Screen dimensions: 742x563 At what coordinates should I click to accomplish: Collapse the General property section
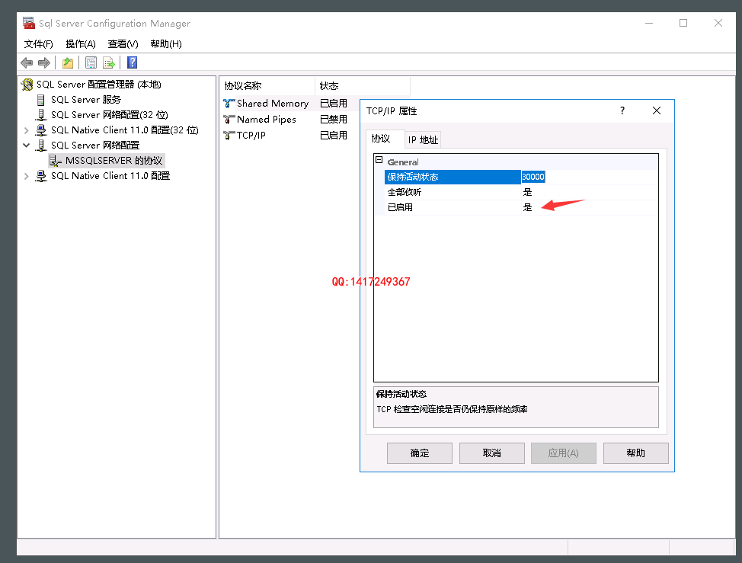coord(379,162)
